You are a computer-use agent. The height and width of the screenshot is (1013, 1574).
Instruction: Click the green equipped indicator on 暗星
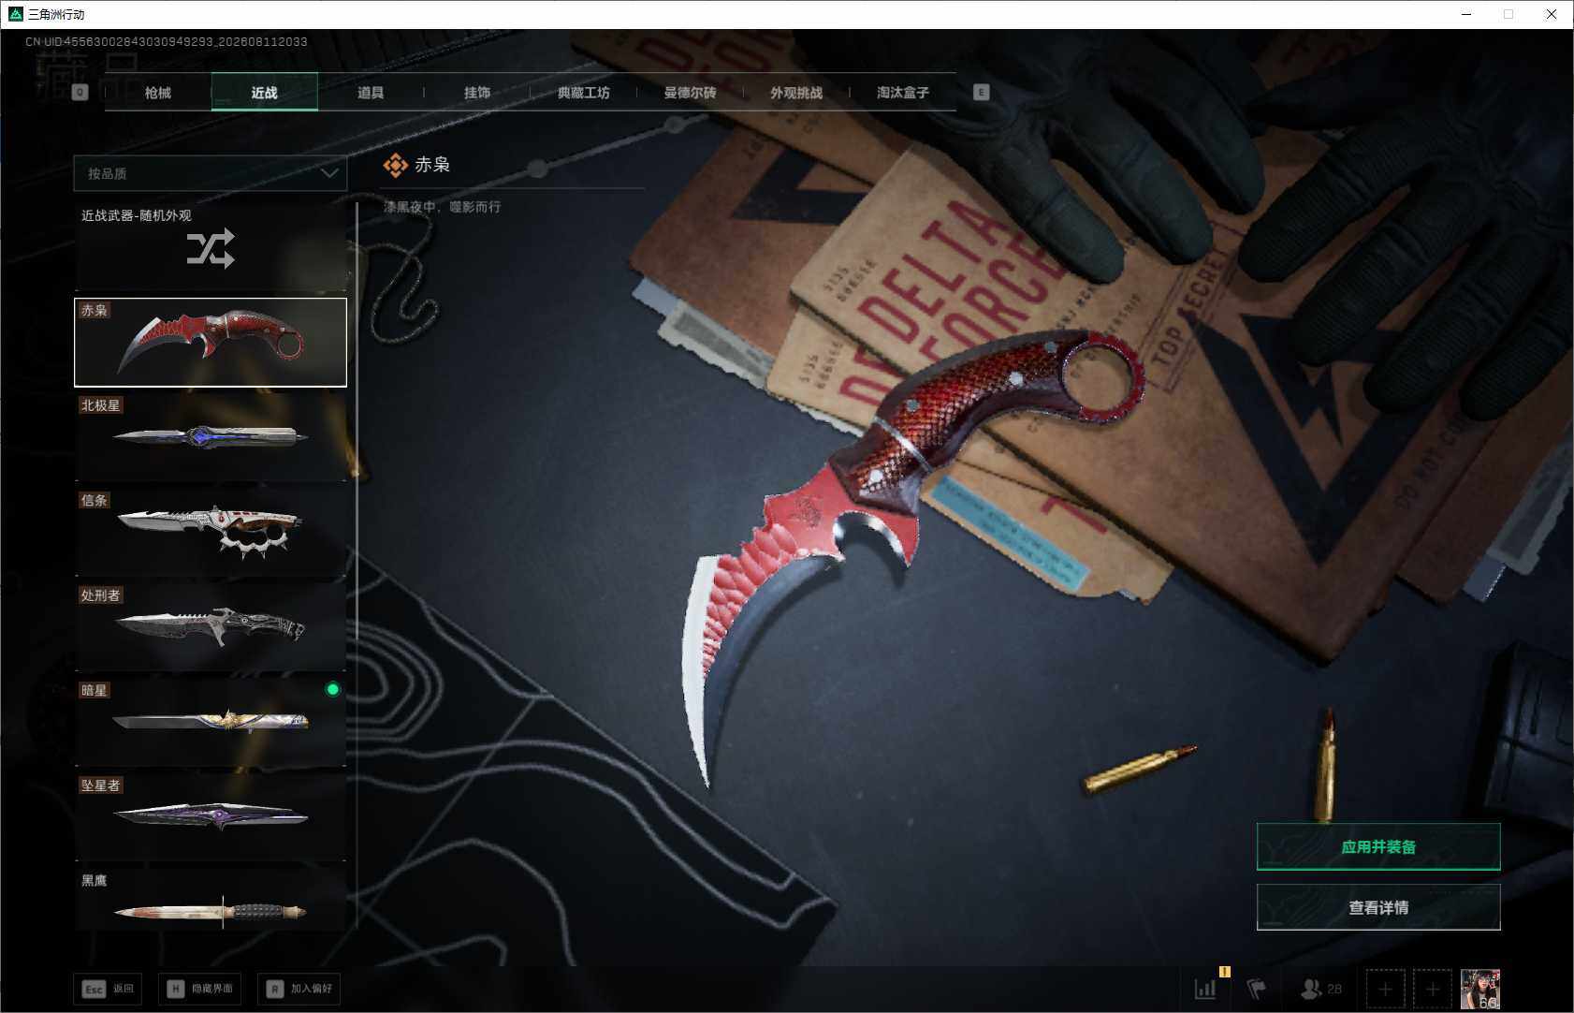coord(332,690)
